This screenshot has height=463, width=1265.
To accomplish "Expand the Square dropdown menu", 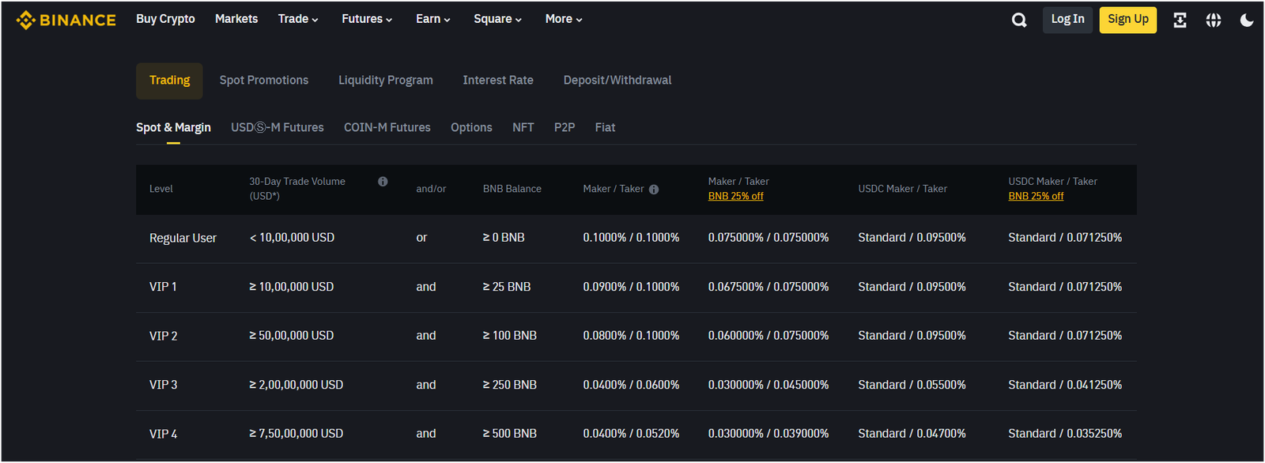I will [x=498, y=19].
